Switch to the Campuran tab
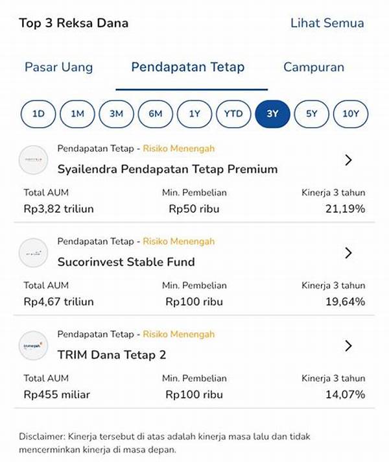Image resolution: width=389 pixels, height=462 pixels. point(314,67)
